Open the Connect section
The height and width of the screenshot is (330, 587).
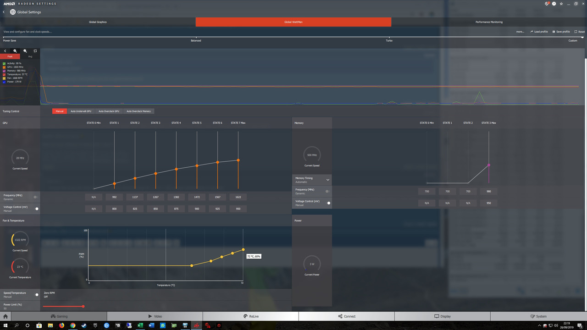pyautogui.click(x=347, y=316)
